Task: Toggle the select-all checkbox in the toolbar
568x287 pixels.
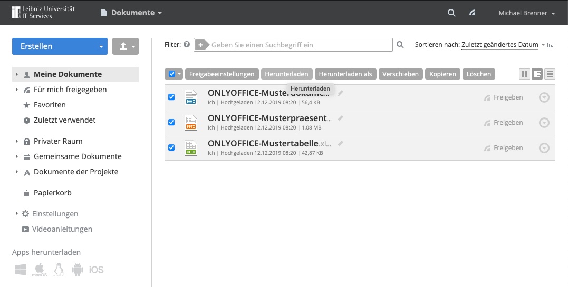Action: 172,74
